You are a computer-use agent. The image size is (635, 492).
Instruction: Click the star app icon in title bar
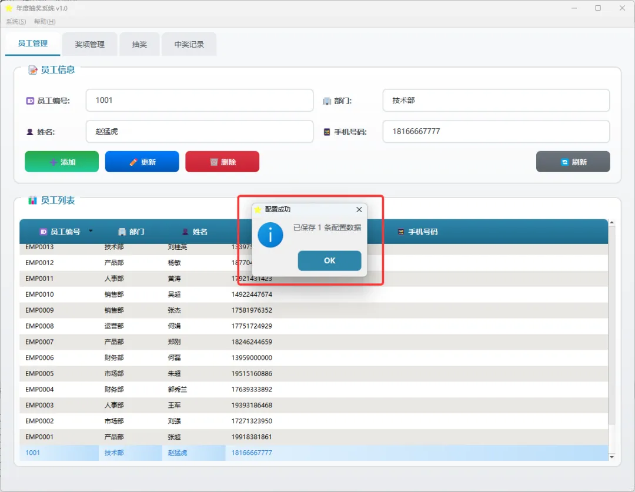coord(9,8)
